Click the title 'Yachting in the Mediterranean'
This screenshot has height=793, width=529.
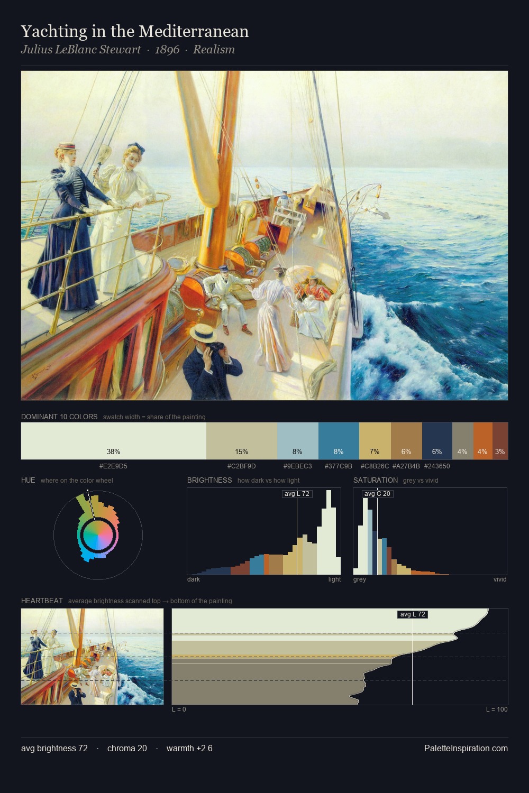click(135, 32)
